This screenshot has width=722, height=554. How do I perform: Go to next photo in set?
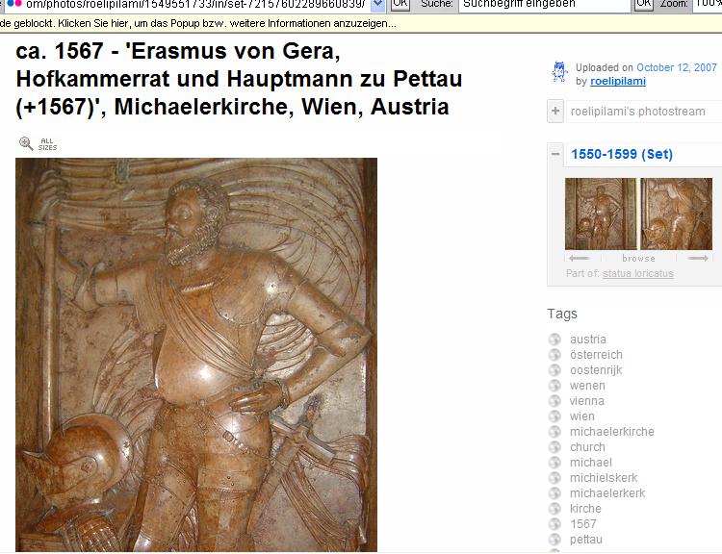pyautogui.click(x=698, y=258)
